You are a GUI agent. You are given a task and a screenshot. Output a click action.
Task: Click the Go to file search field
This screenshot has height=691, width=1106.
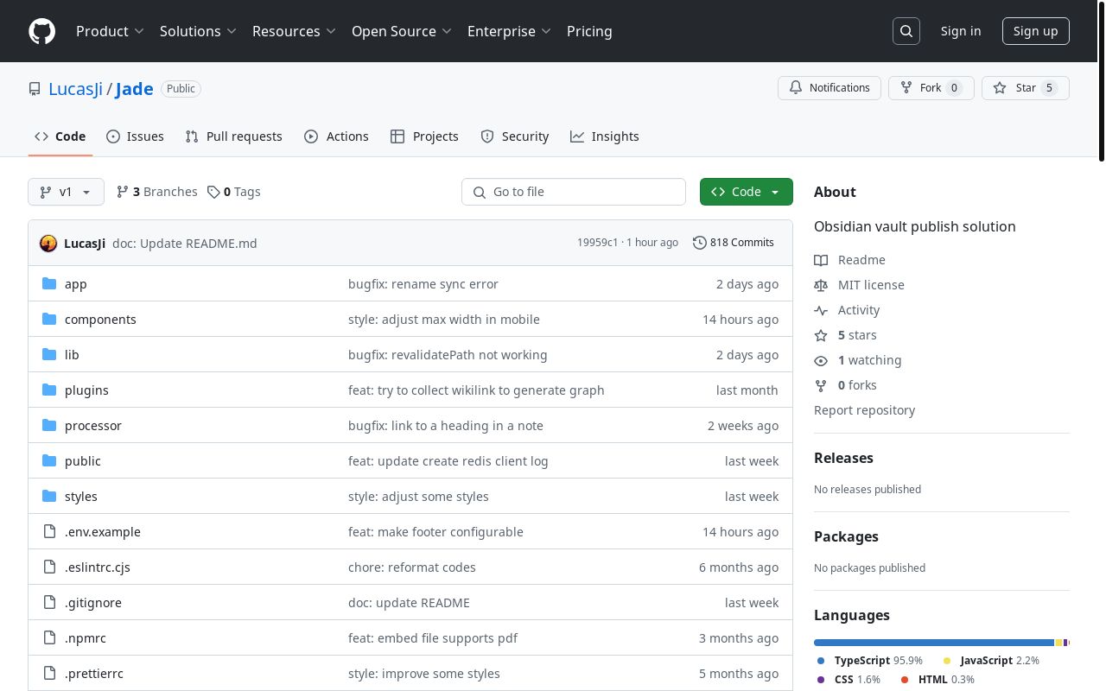click(x=574, y=192)
